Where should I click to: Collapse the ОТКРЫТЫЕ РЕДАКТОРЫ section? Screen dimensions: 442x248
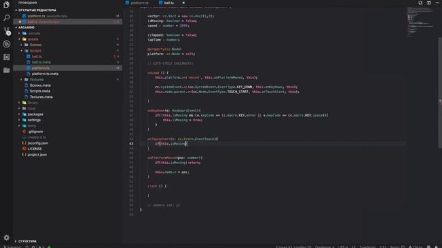(x=37, y=10)
